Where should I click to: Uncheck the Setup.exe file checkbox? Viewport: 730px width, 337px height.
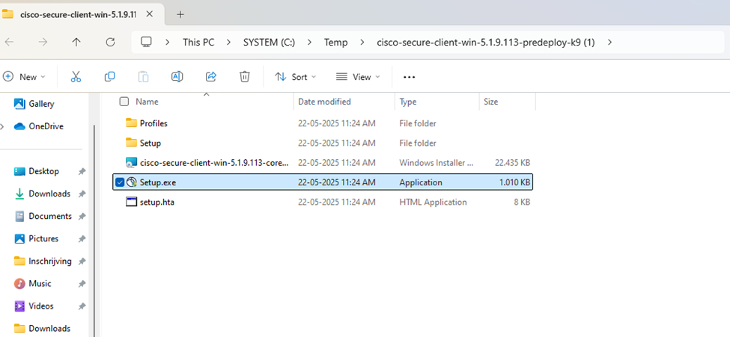pos(120,182)
